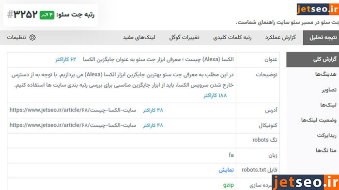
Task: Click the gzip compression value
Action: tap(228, 185)
